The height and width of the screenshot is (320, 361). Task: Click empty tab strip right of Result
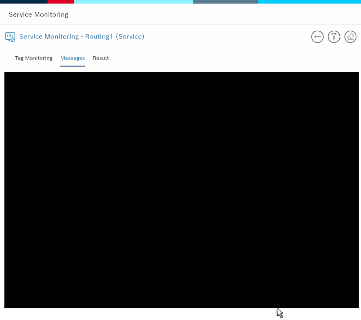(217, 58)
